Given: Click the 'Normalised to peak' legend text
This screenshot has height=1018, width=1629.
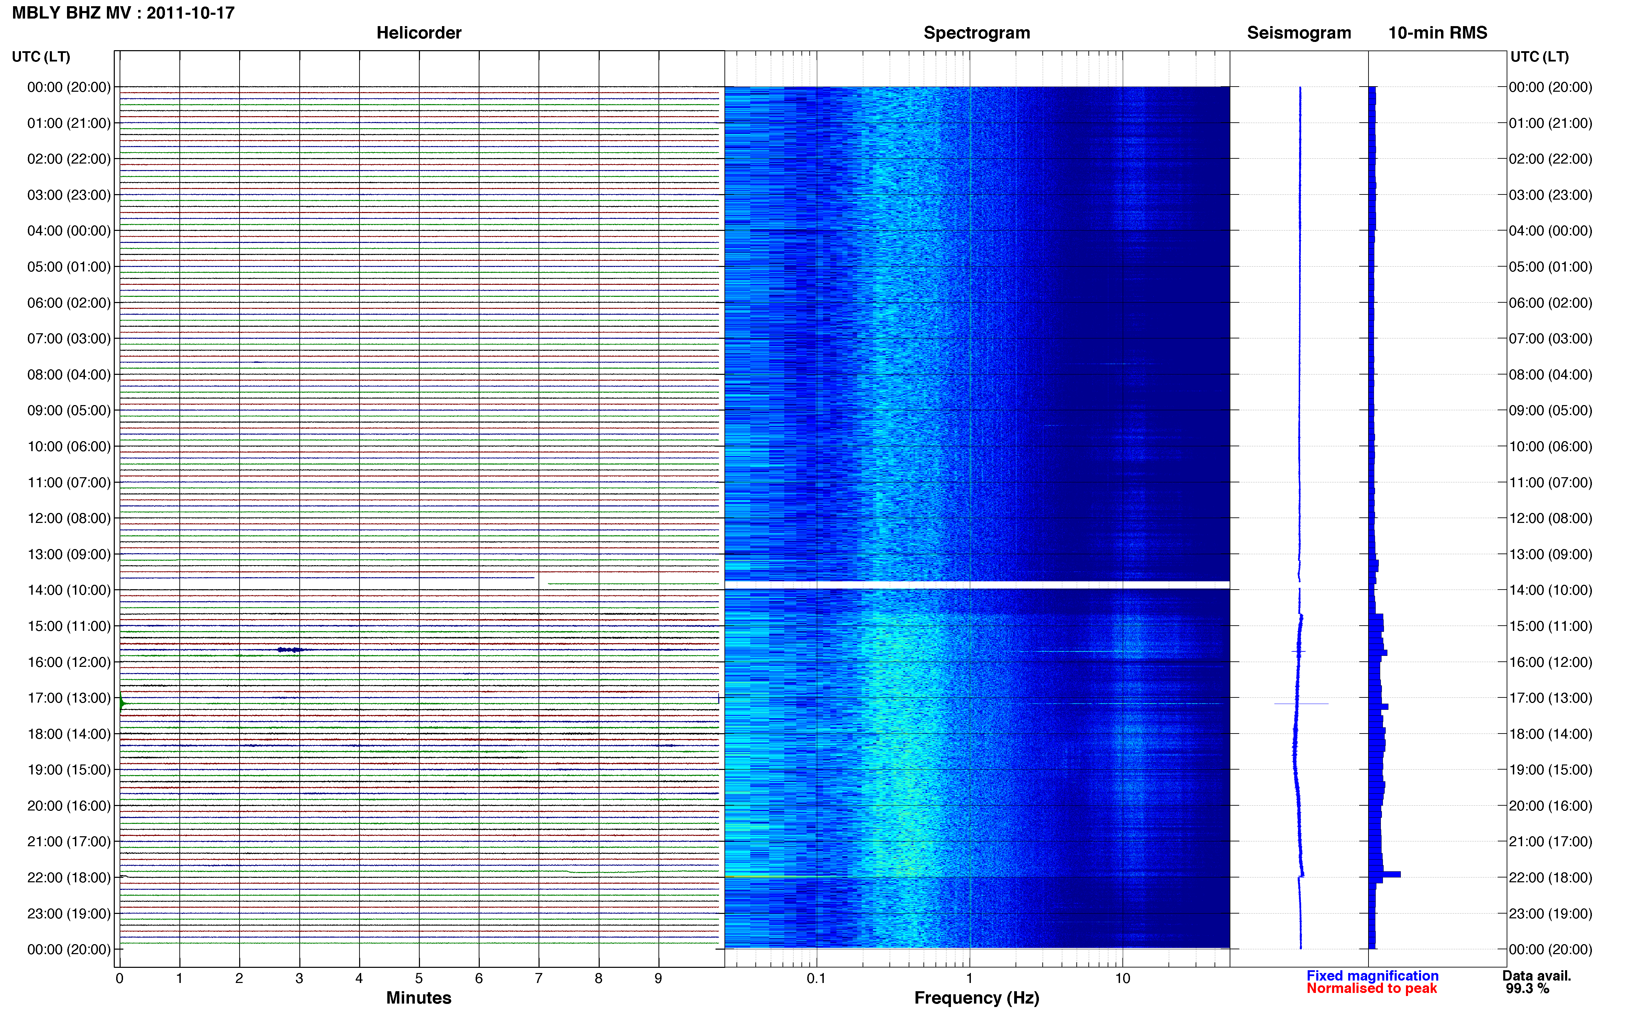Looking at the screenshot, I should 1372,988.
